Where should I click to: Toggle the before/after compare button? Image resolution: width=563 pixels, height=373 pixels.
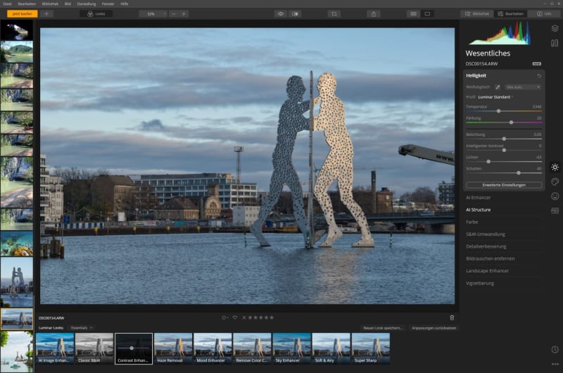point(295,13)
